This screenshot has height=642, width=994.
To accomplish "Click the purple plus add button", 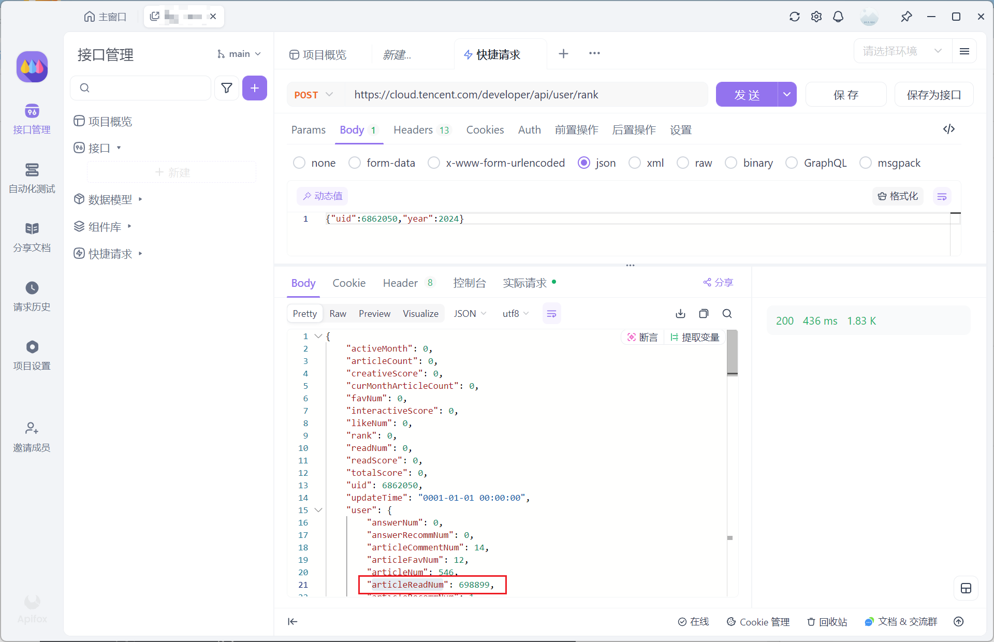I will 254,88.
